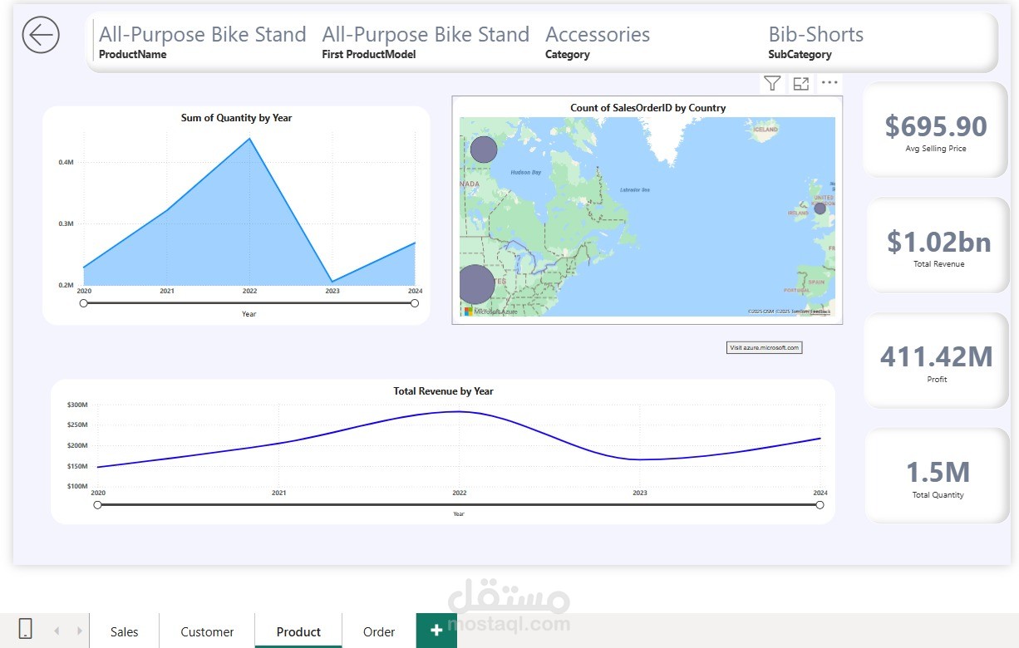Add a new page with the plus button
Image resolution: width=1019 pixels, height=648 pixels.
coord(436,631)
